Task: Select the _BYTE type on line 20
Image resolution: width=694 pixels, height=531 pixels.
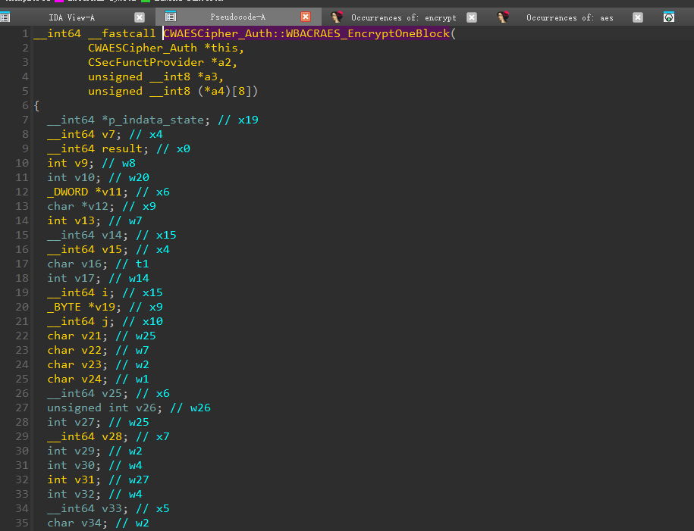Action: (x=64, y=307)
